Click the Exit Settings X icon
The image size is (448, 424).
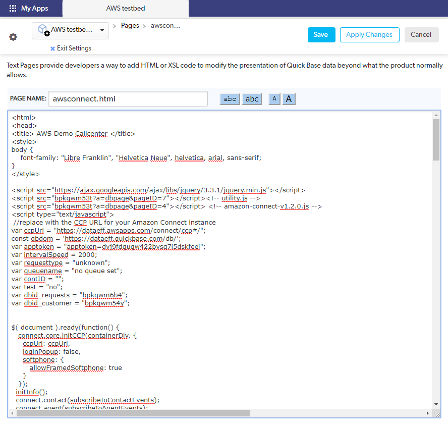tap(52, 48)
